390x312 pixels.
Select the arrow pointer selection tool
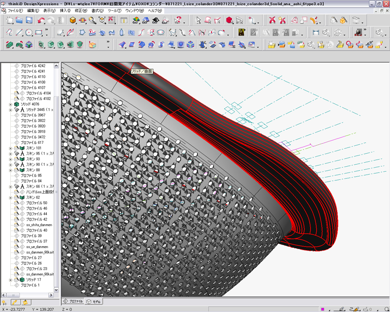point(198,20)
